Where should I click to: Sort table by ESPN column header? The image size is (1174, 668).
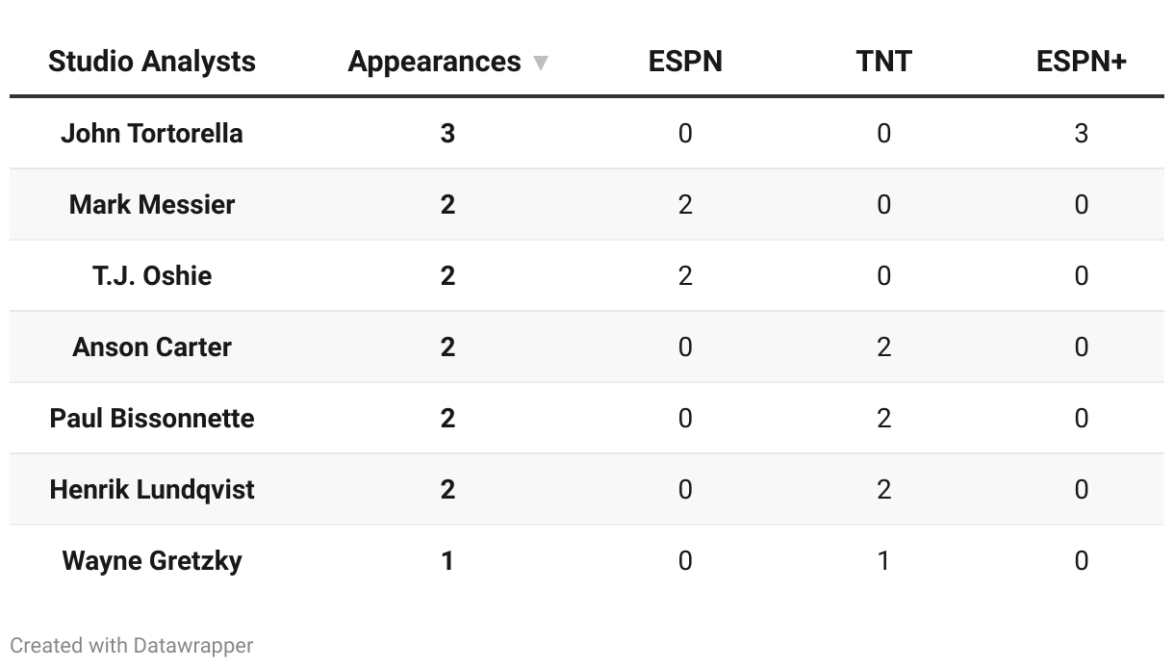click(685, 62)
